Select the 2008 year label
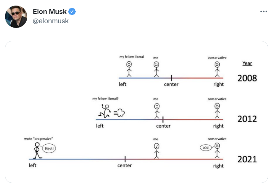This screenshot has height=188, width=276. point(247,78)
